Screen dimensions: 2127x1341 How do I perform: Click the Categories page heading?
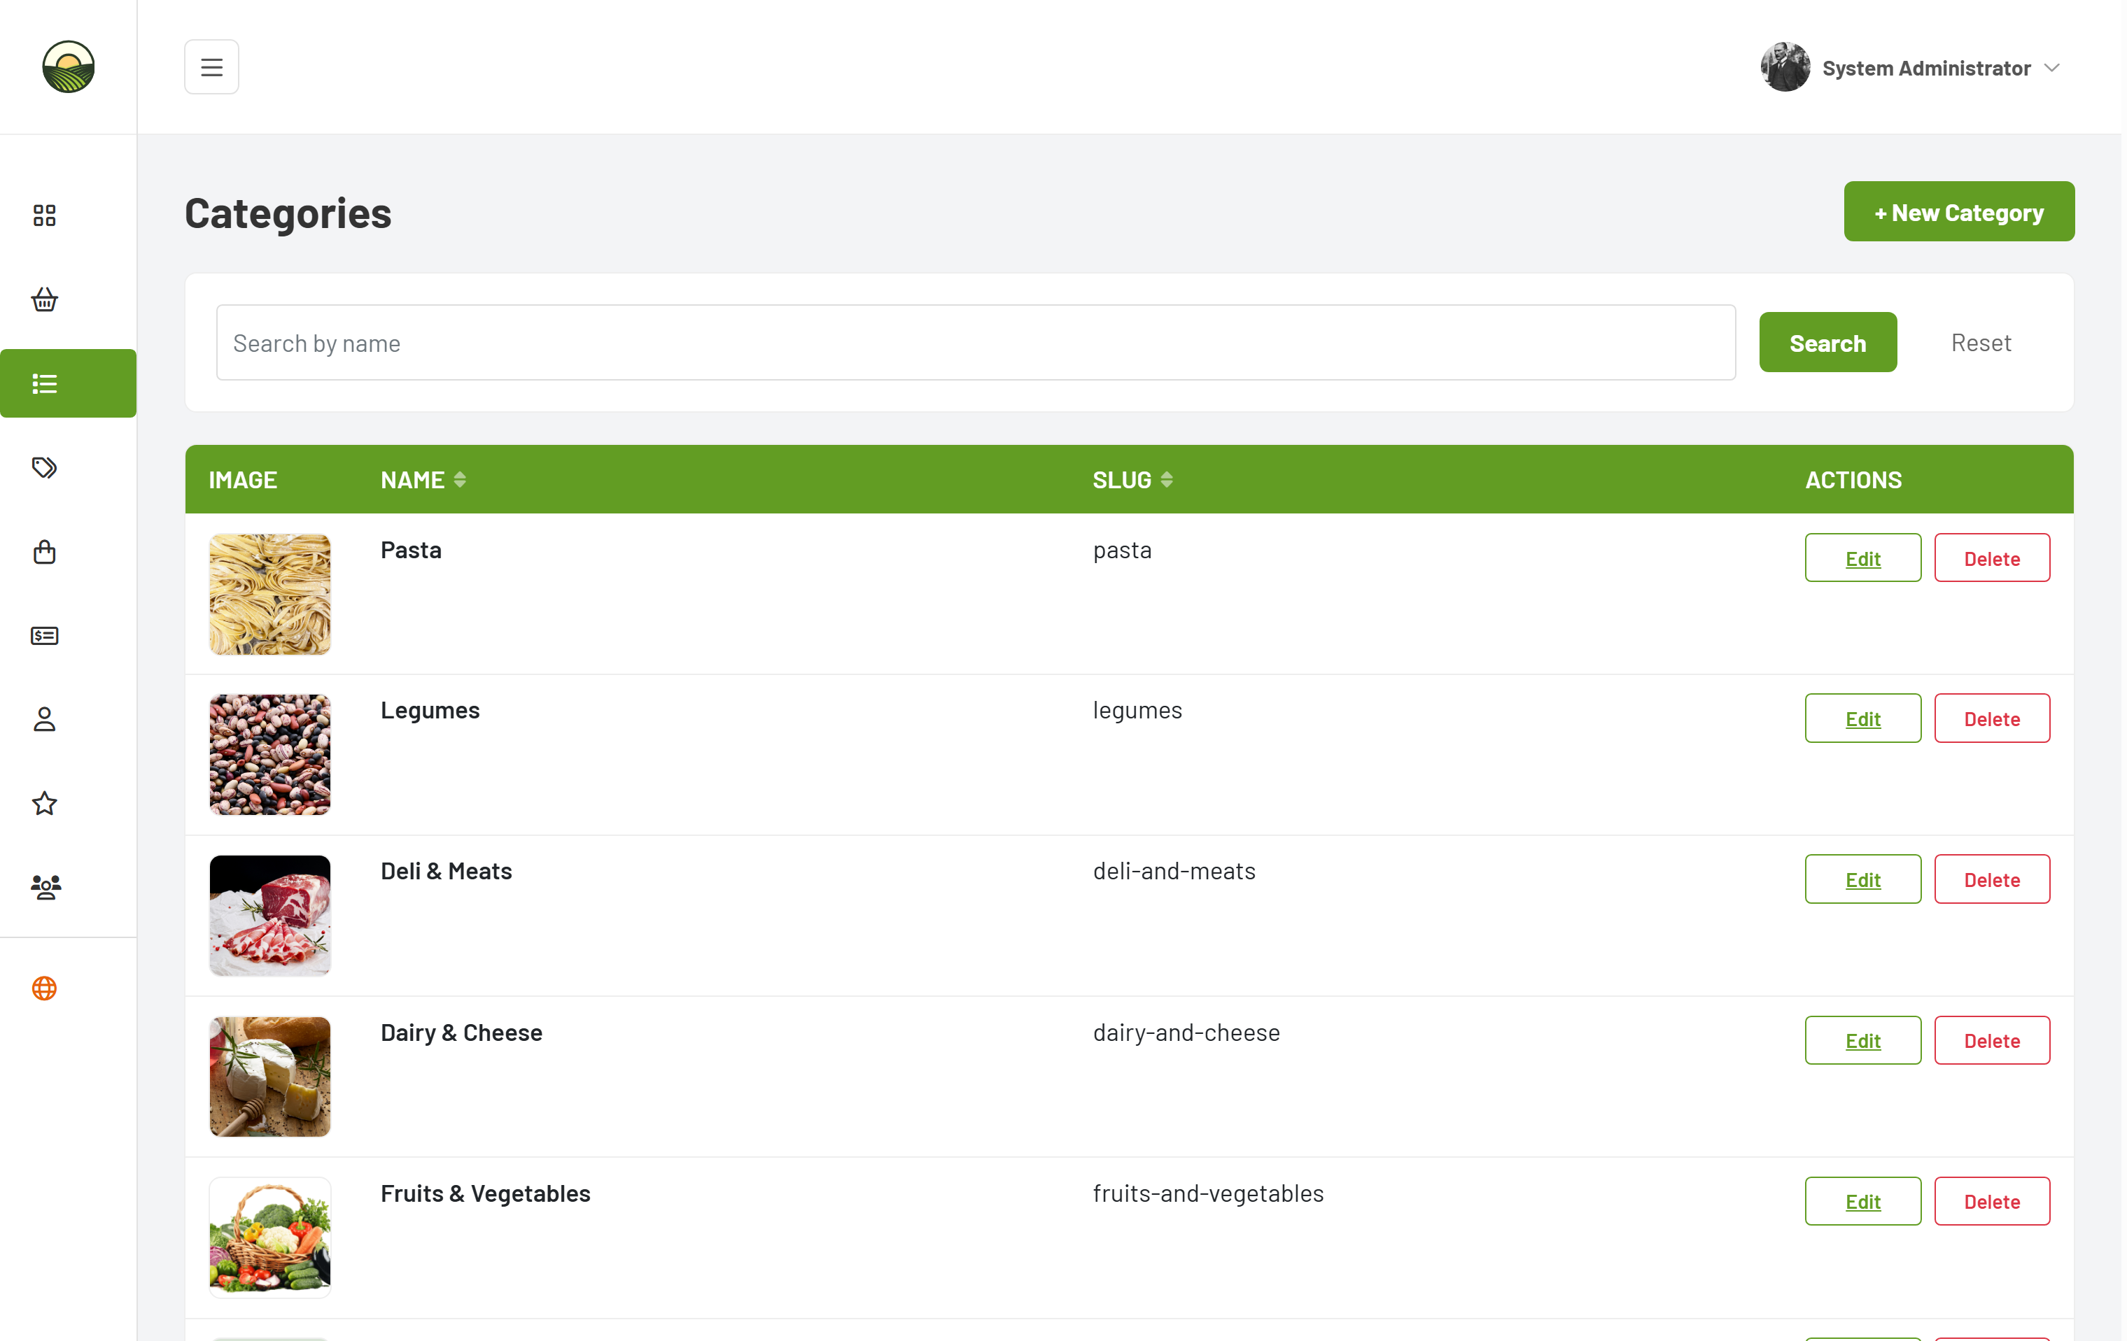coord(288,213)
